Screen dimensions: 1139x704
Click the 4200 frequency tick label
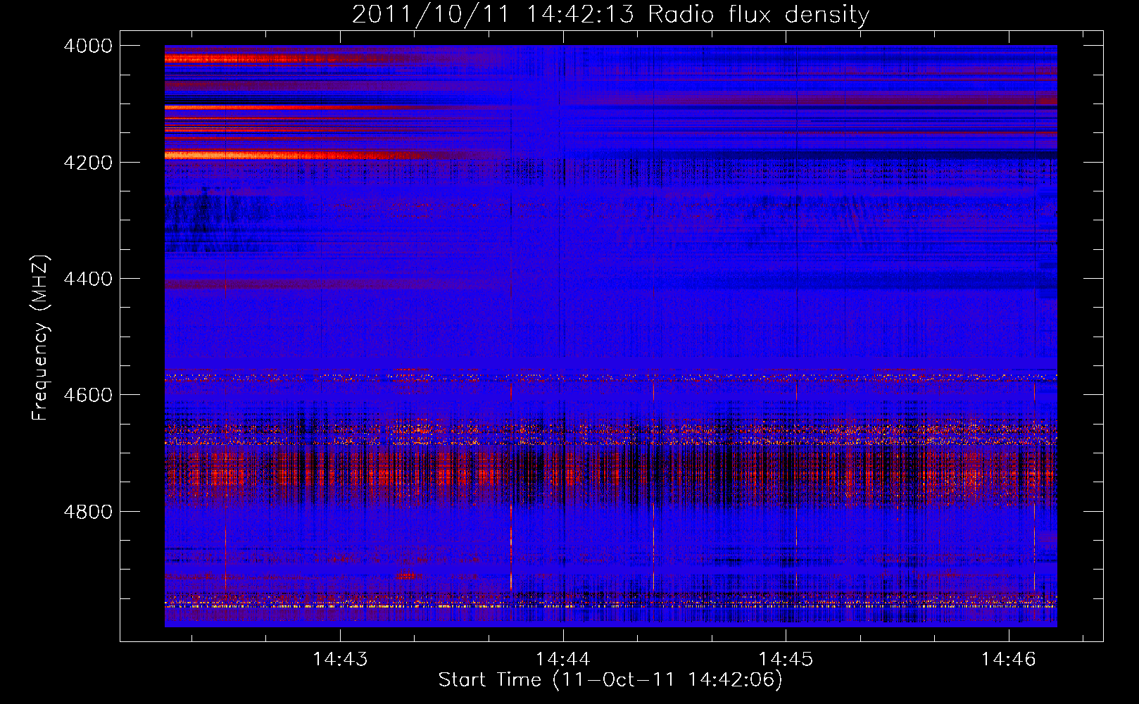click(88, 162)
